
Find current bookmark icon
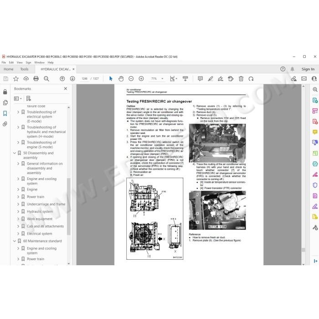(x=28, y=98)
